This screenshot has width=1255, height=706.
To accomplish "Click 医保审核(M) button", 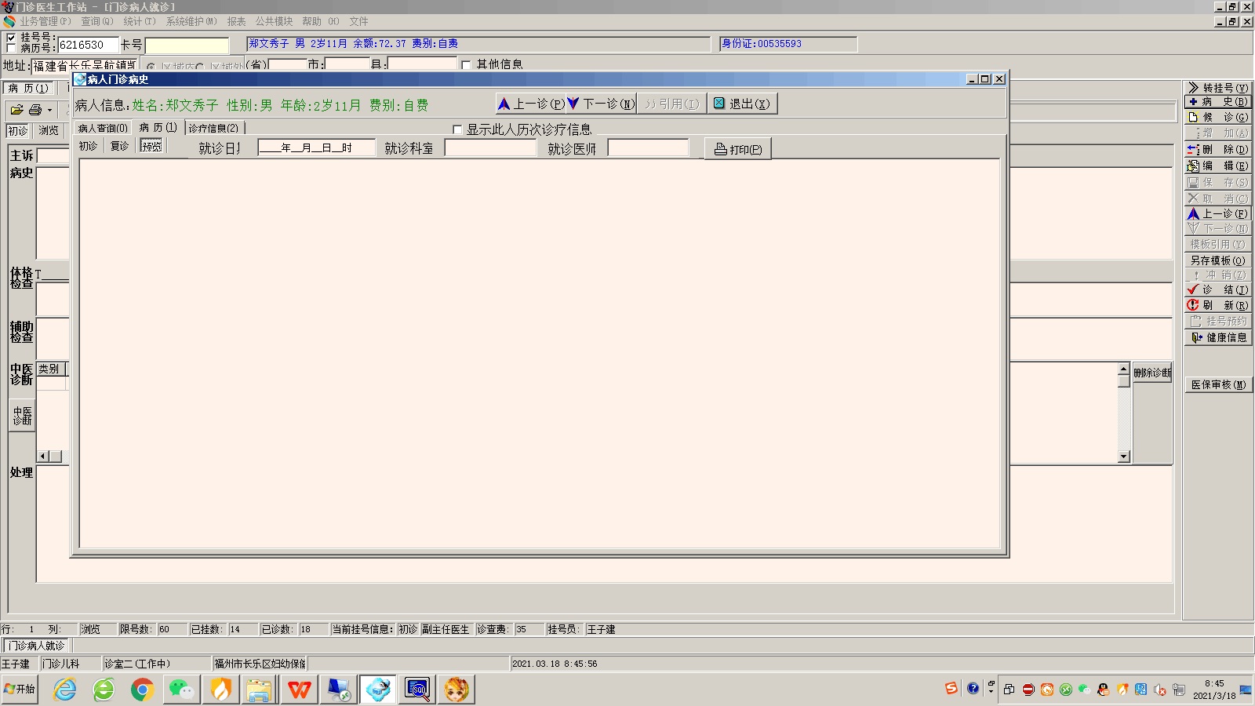I will [1217, 384].
